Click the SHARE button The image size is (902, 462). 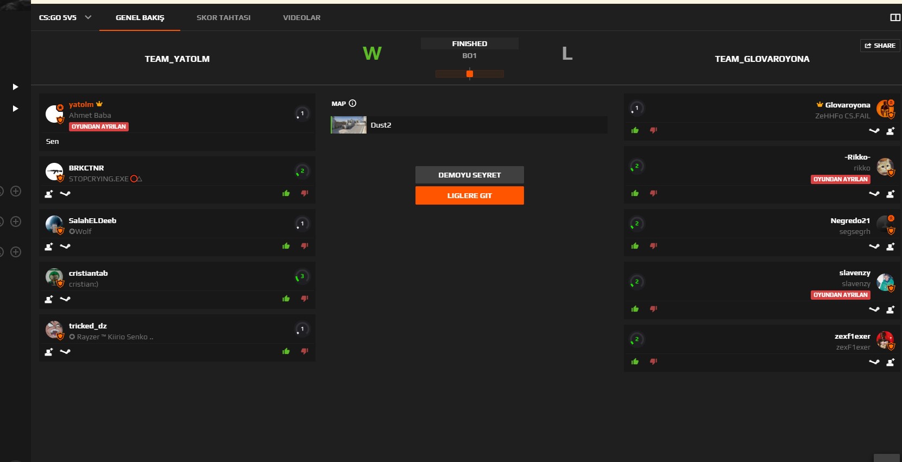coord(880,46)
